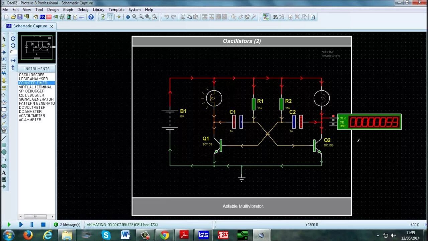Click the overview thumbnail of the schematic
This screenshot has width=428, height=241.
37,48
